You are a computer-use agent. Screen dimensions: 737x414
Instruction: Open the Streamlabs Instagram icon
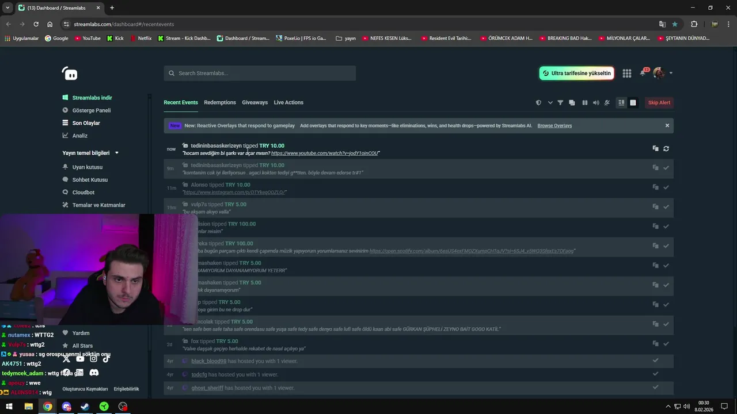(93, 359)
